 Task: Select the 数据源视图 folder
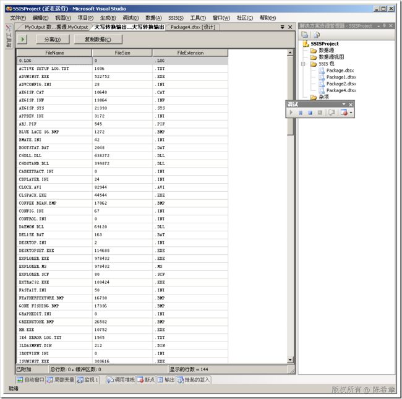coord(331,57)
